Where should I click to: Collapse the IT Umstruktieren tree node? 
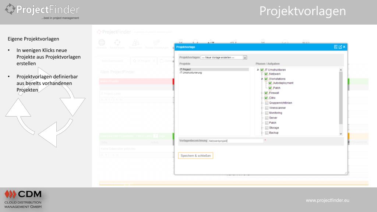[258, 70]
